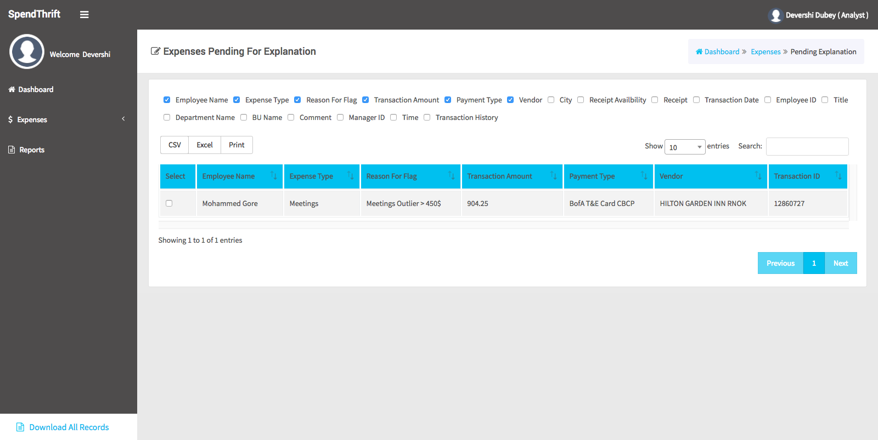The image size is (878, 440).
Task: Click the user avatar in top bar
Action: point(775,15)
